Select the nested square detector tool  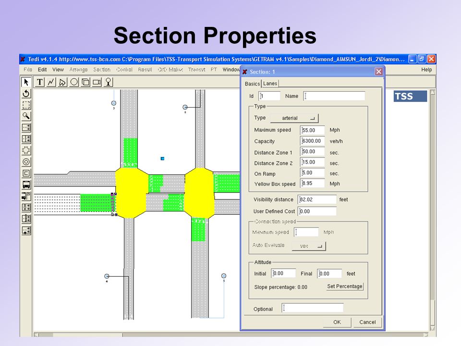[x=26, y=173]
